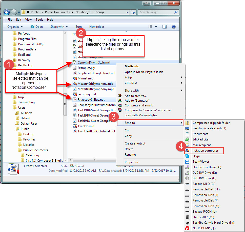
Task: Open the Share with toolbar dropdown
Action: pos(59,27)
